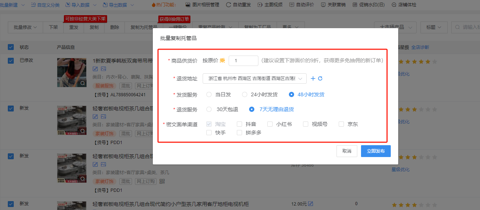480x210 pixels.
Task: Check the 快手 channel checkbox
Action: coord(209,132)
